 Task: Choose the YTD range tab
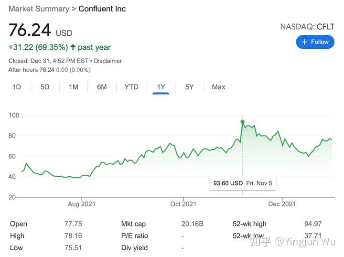click(x=131, y=87)
